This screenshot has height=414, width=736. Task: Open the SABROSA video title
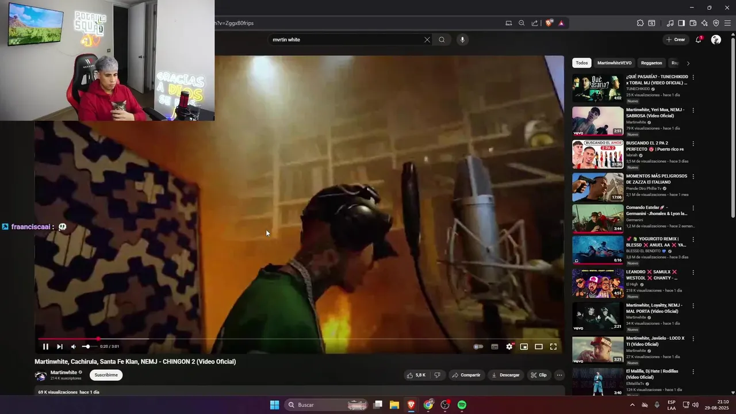pos(655,113)
